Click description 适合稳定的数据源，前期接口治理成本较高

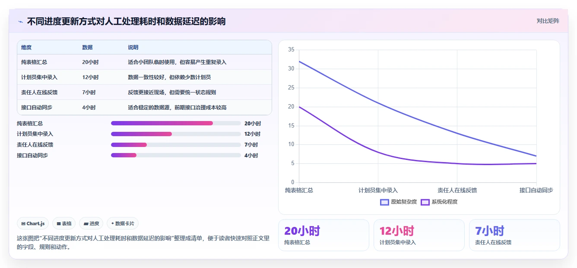pos(177,108)
